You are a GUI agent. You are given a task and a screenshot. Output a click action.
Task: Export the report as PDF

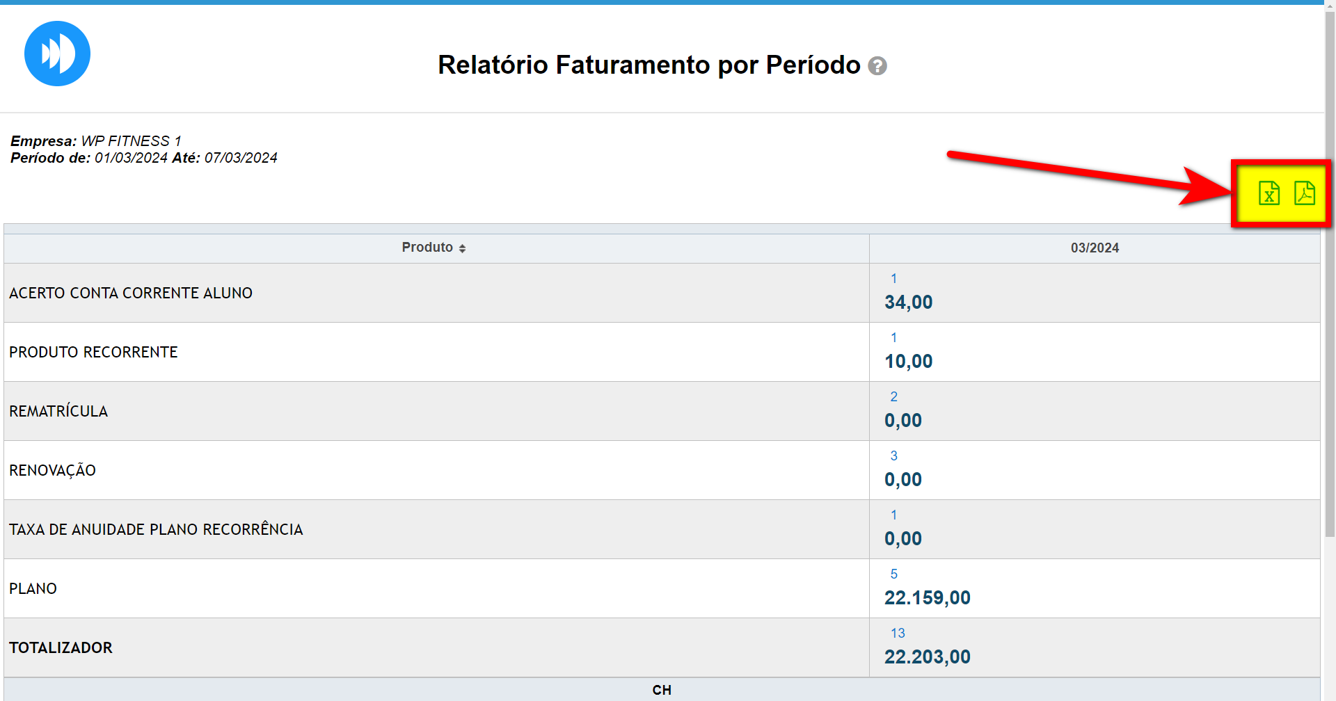click(x=1304, y=193)
